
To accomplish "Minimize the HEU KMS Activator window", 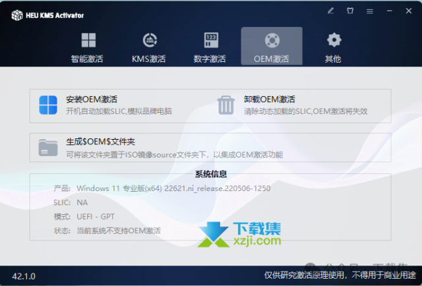I will tap(390, 11).
